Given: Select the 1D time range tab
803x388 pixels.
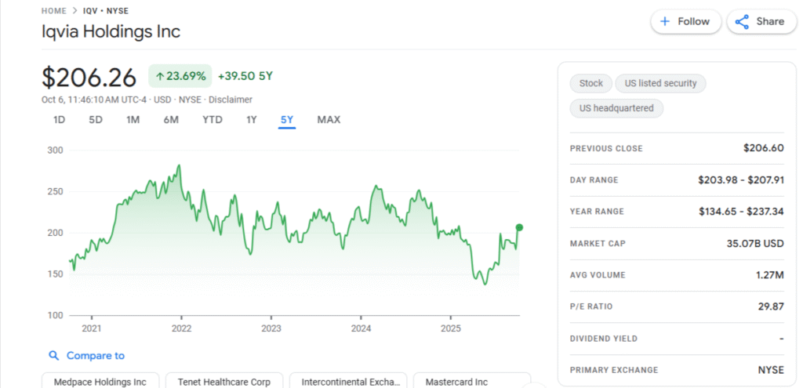Looking at the screenshot, I should click(59, 120).
